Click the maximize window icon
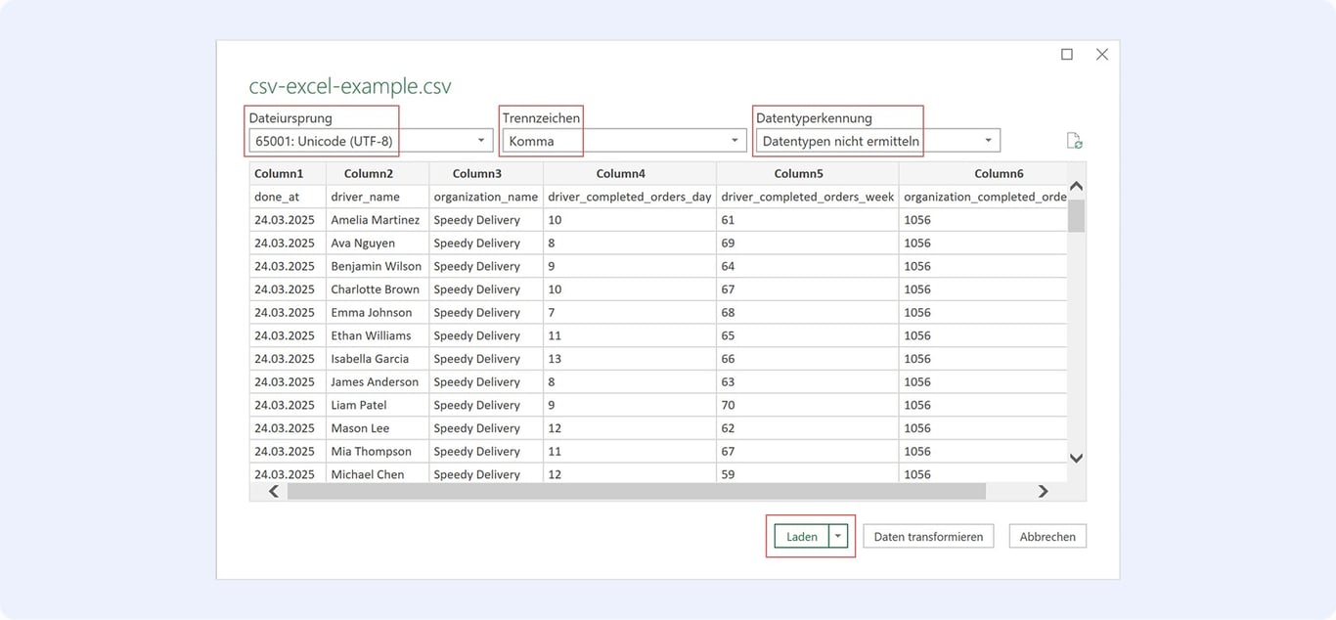Screen dimensions: 1336x620 coord(1067,55)
